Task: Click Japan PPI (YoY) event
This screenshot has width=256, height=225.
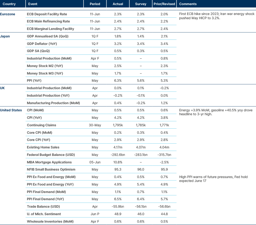Action: [x=34, y=80]
